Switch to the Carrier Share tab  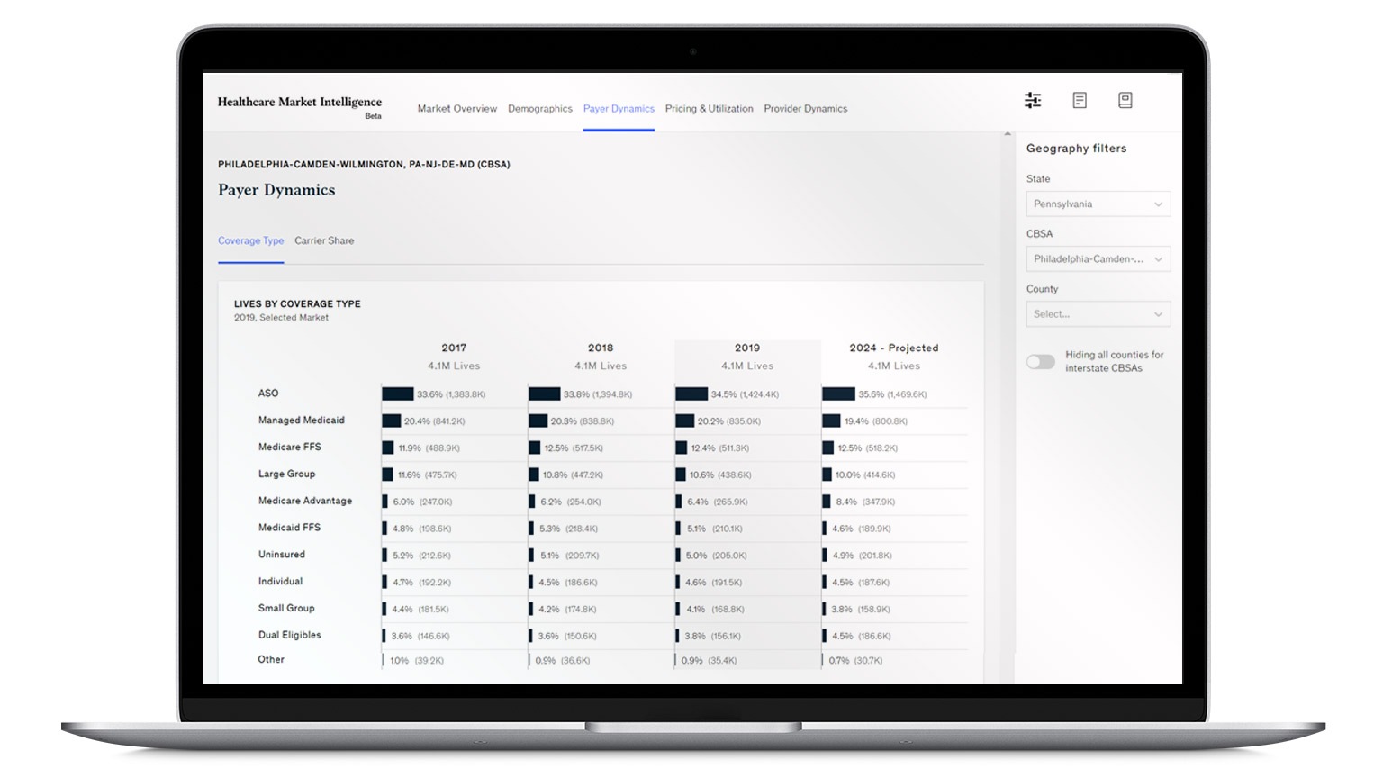click(324, 240)
